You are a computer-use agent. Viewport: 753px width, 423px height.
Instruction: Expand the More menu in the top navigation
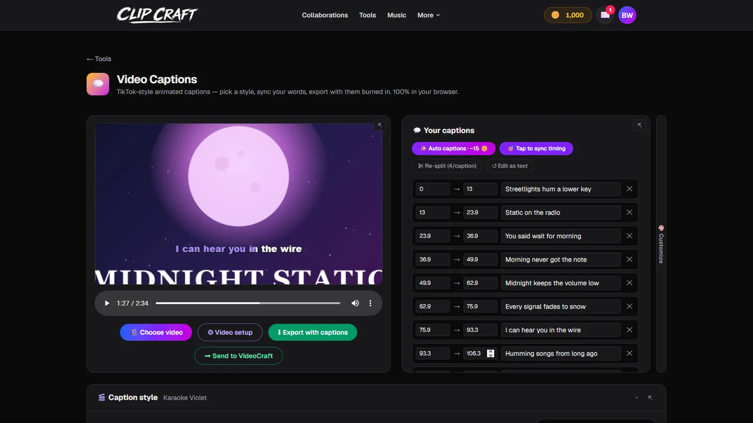429,15
